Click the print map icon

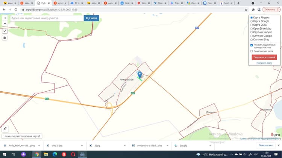pyautogui.click(x=5, y=38)
